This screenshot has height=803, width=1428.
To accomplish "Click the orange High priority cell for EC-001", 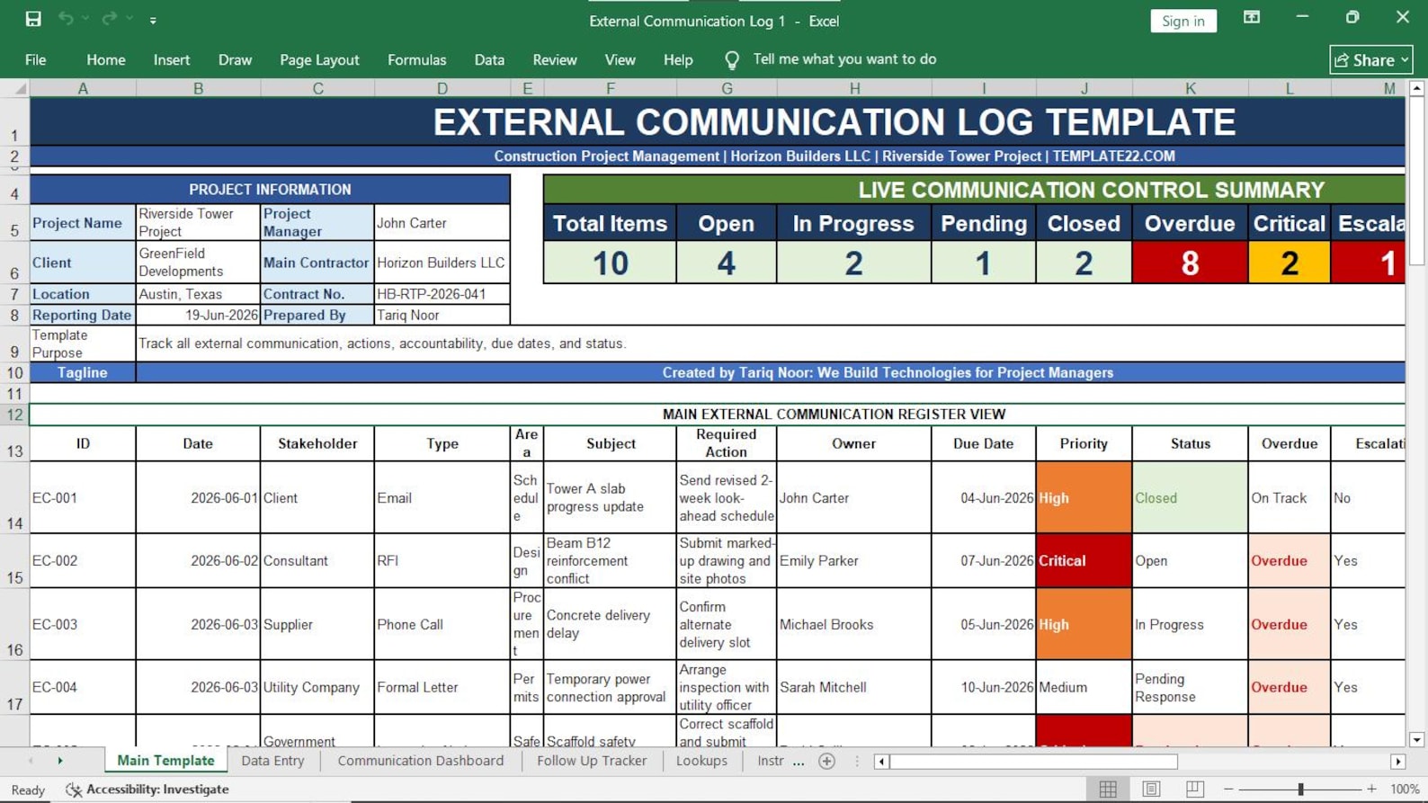I will [x=1084, y=497].
